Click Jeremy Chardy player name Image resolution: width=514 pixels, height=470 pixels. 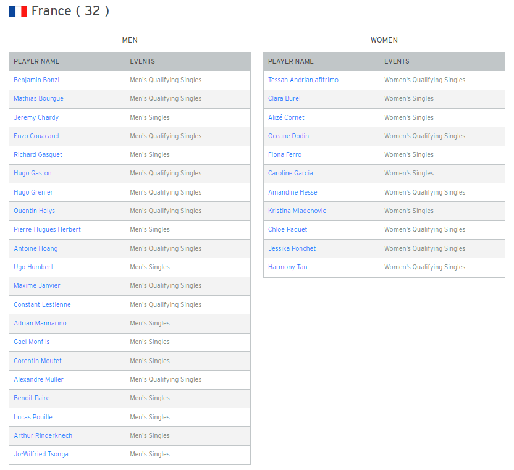(x=36, y=117)
